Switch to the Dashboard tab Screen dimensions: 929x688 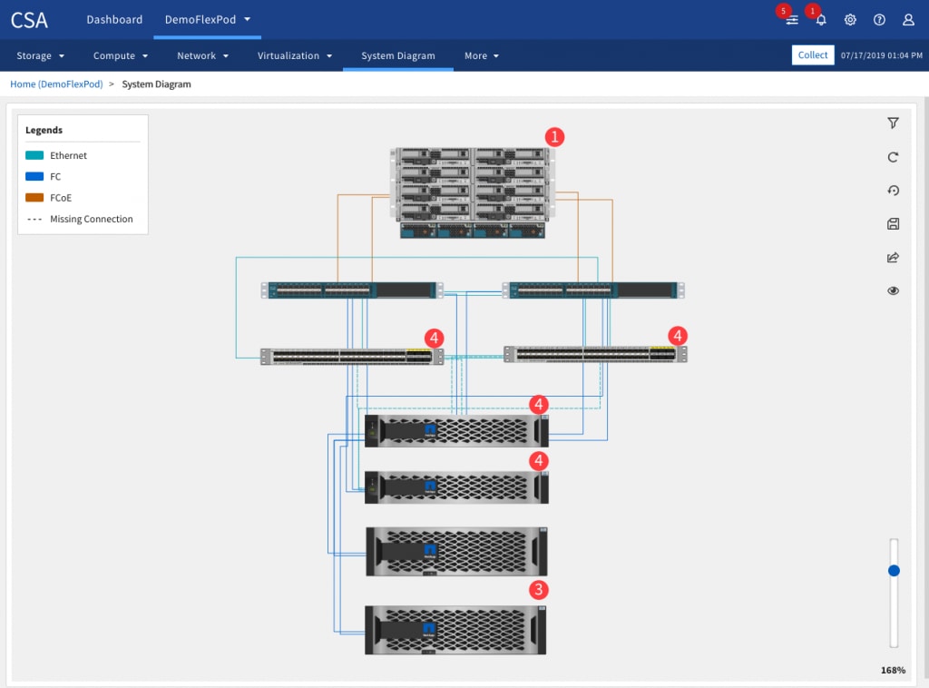[x=114, y=20]
